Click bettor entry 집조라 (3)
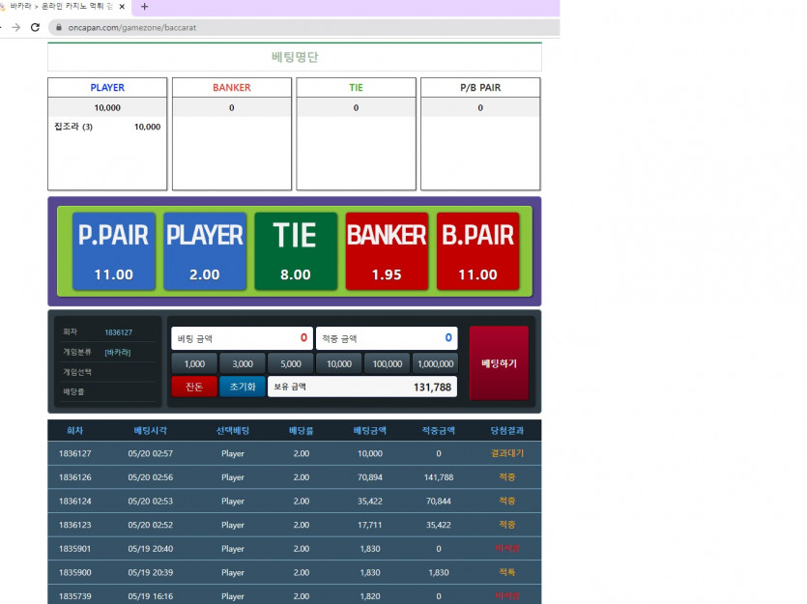Screen dimensions: 807x604 [x=73, y=127]
